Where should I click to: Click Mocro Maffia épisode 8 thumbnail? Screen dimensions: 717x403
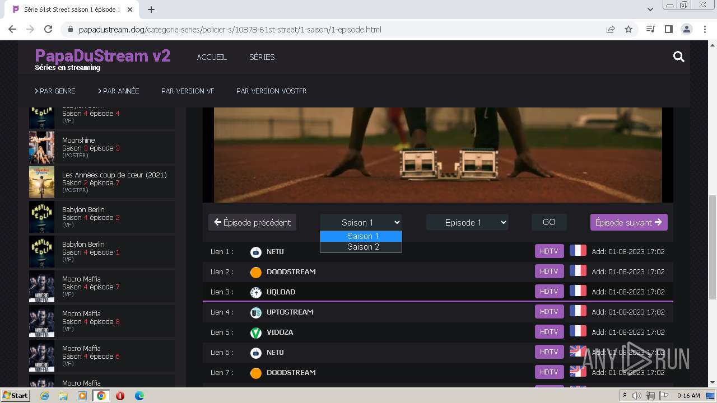point(41,321)
